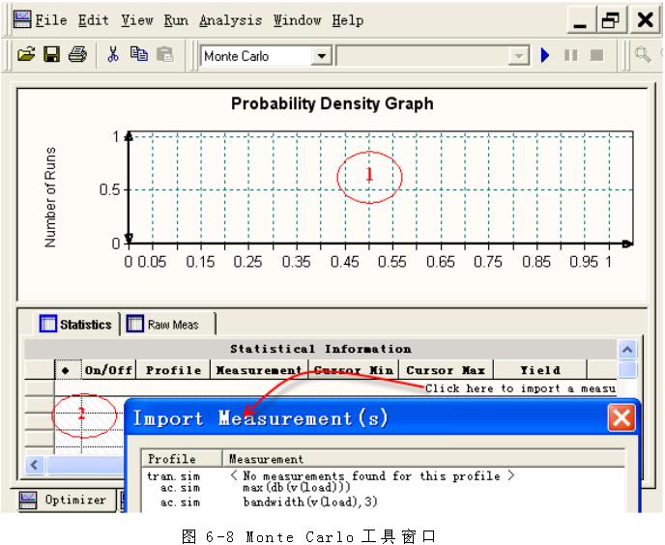Image resolution: width=665 pixels, height=545 pixels.
Task: Save using the floppy disk icon
Action: click(52, 55)
